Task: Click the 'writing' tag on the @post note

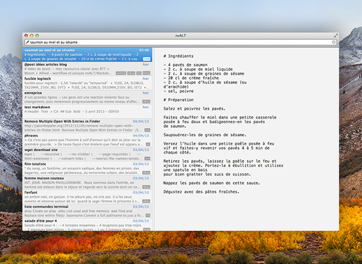Action: coord(121,73)
